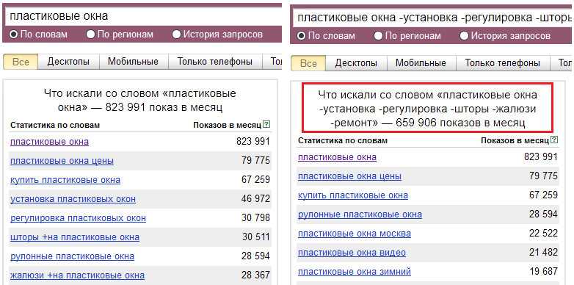The image size is (574, 285).
Task: Select 'По словам' radio in left panel
Action: point(14,35)
